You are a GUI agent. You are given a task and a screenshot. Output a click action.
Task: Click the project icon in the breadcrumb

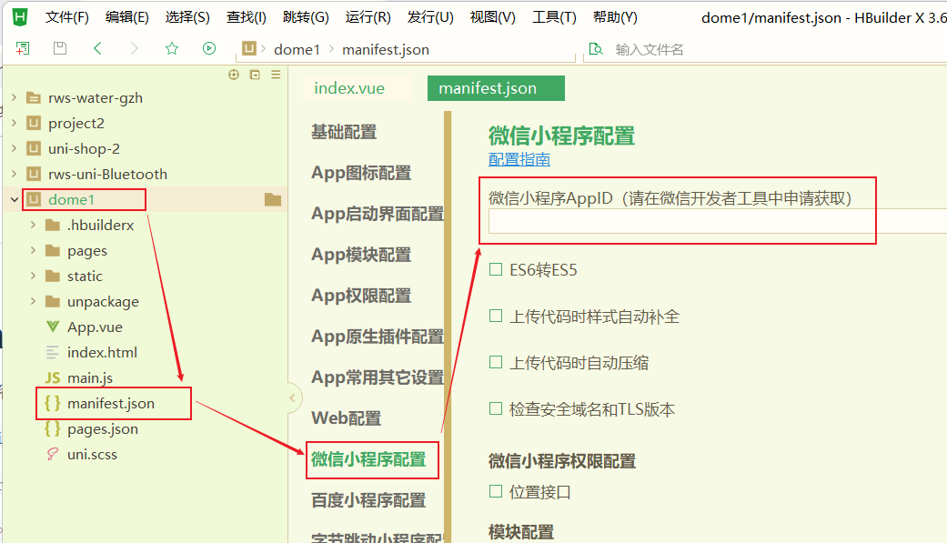click(x=249, y=48)
